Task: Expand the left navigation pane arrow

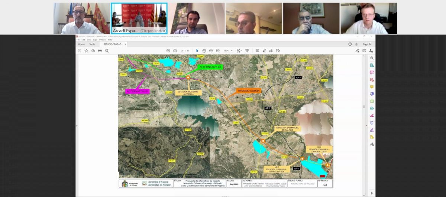Action: [x=77, y=126]
